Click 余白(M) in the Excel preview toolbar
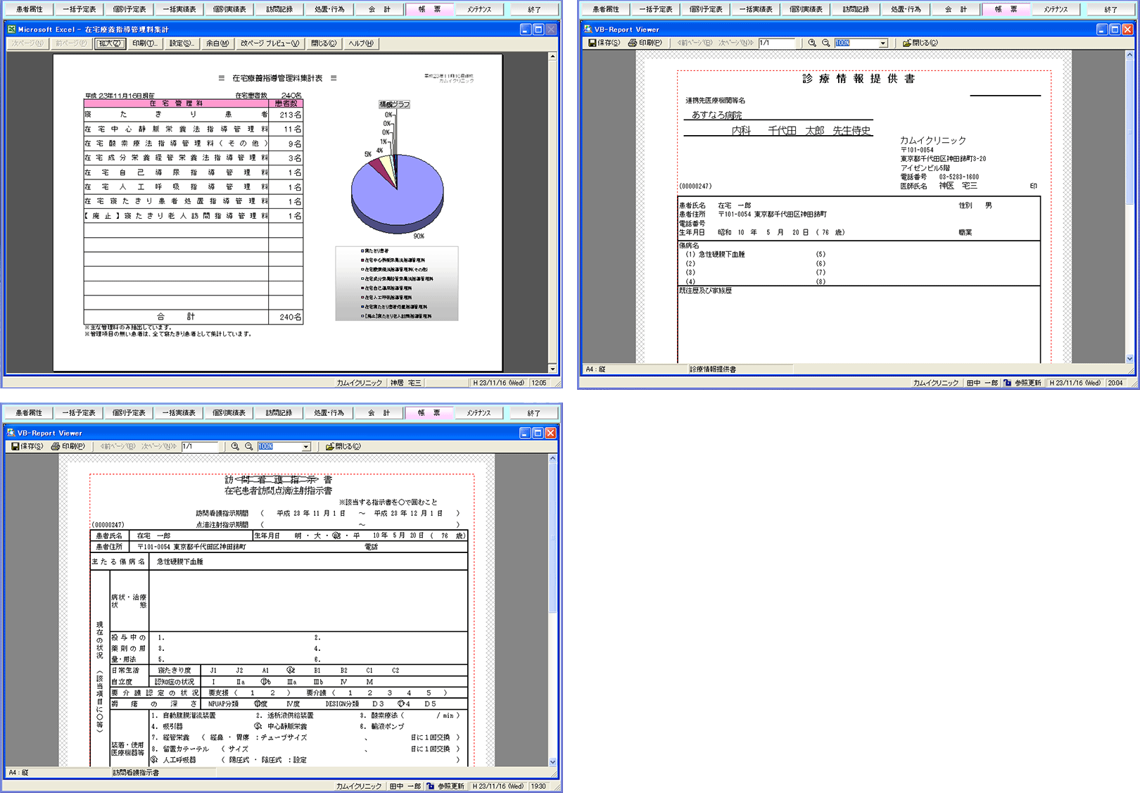Image resolution: width=1140 pixels, height=793 pixels. (x=217, y=44)
